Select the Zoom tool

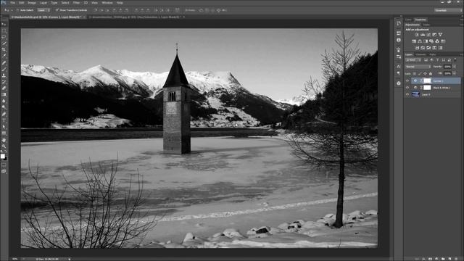(4, 146)
